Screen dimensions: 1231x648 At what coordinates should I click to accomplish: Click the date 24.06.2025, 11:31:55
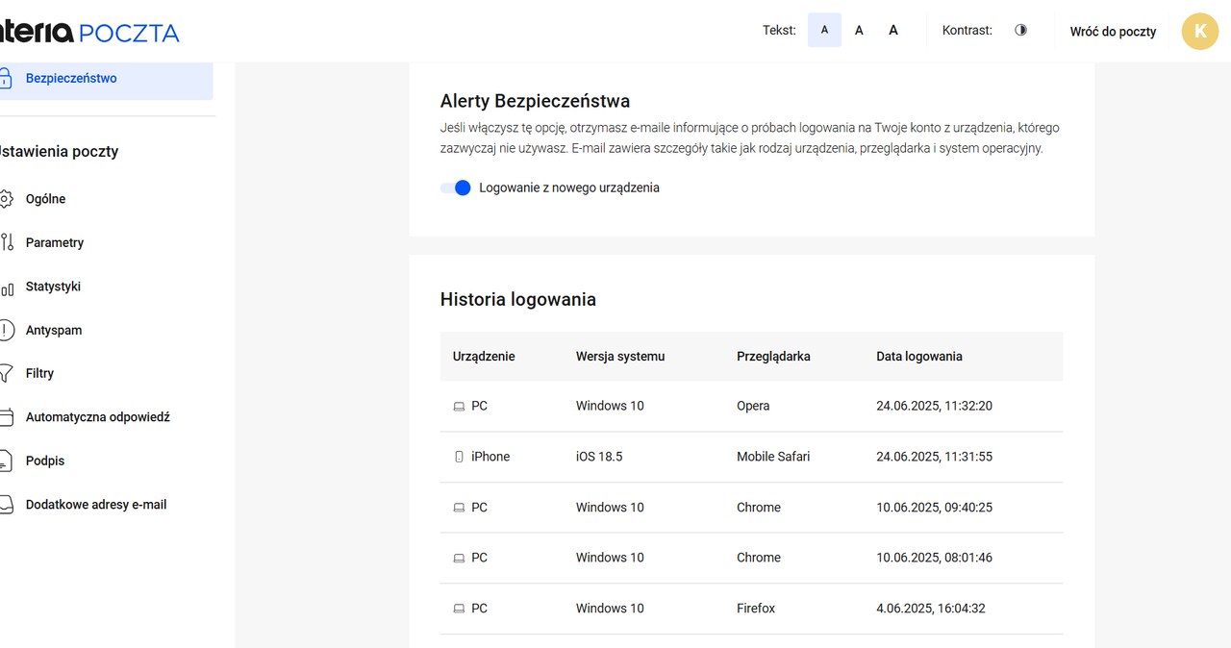click(934, 457)
